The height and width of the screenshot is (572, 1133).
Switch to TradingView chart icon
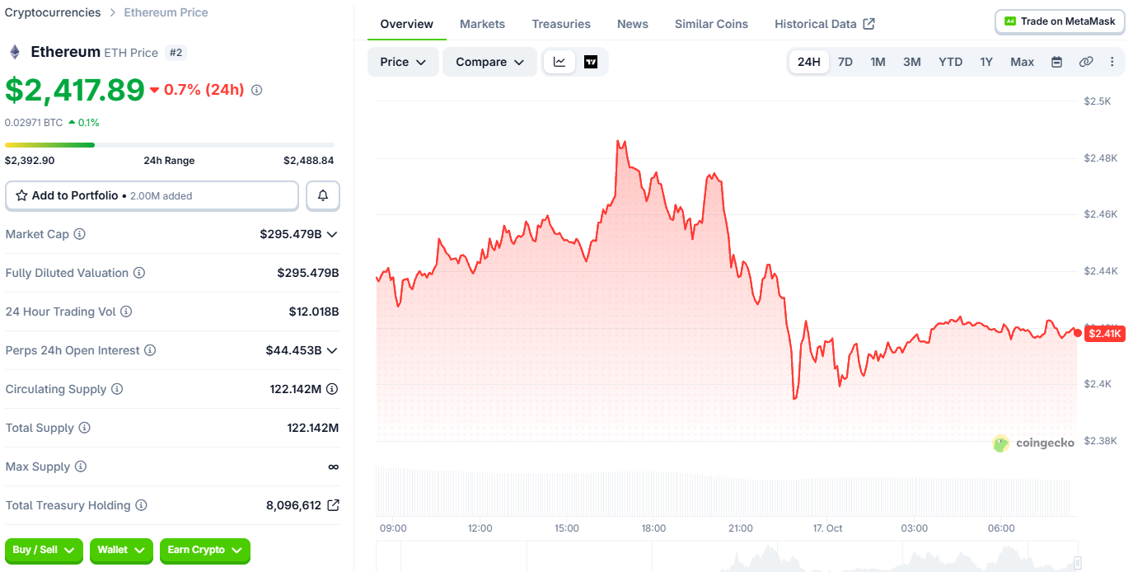591,62
